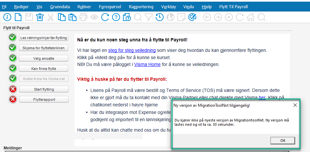310x152 pixels.
Task: Click the sticky note icon
Action: tap(181, 17)
